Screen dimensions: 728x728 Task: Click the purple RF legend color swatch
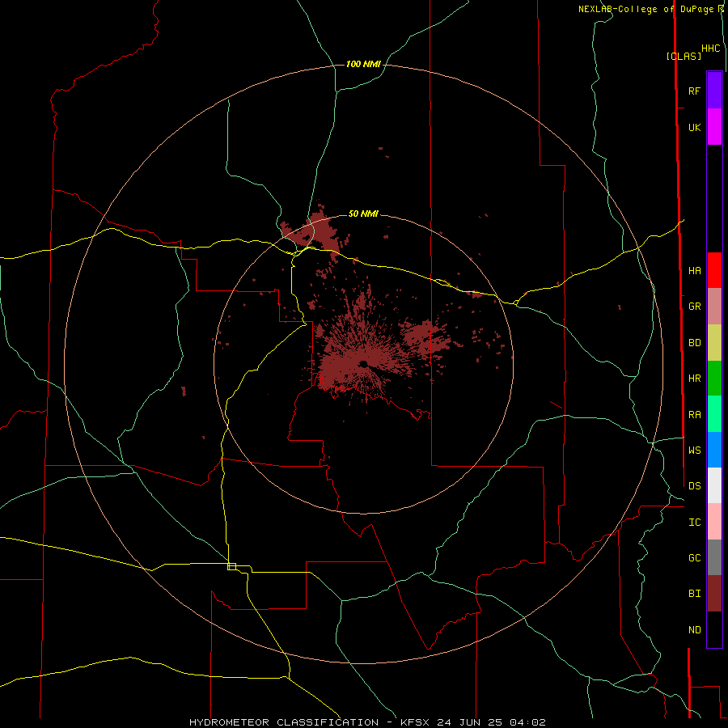714,91
